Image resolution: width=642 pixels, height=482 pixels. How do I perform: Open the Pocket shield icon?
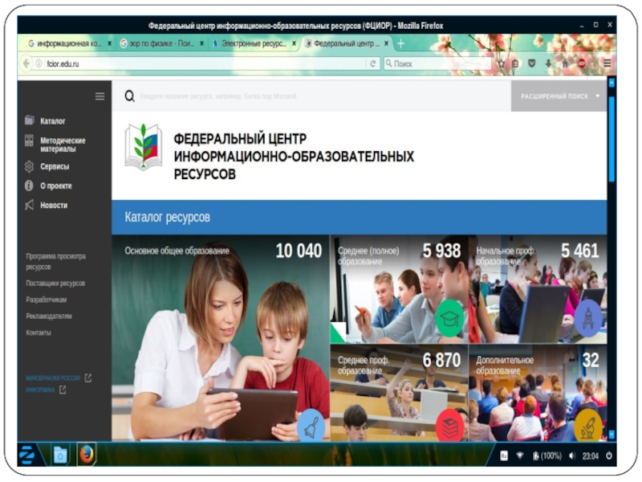(x=531, y=63)
